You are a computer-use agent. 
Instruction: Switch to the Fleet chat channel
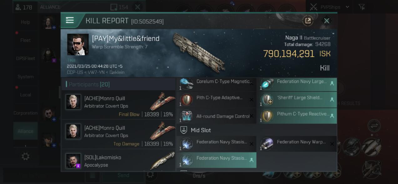25,40
